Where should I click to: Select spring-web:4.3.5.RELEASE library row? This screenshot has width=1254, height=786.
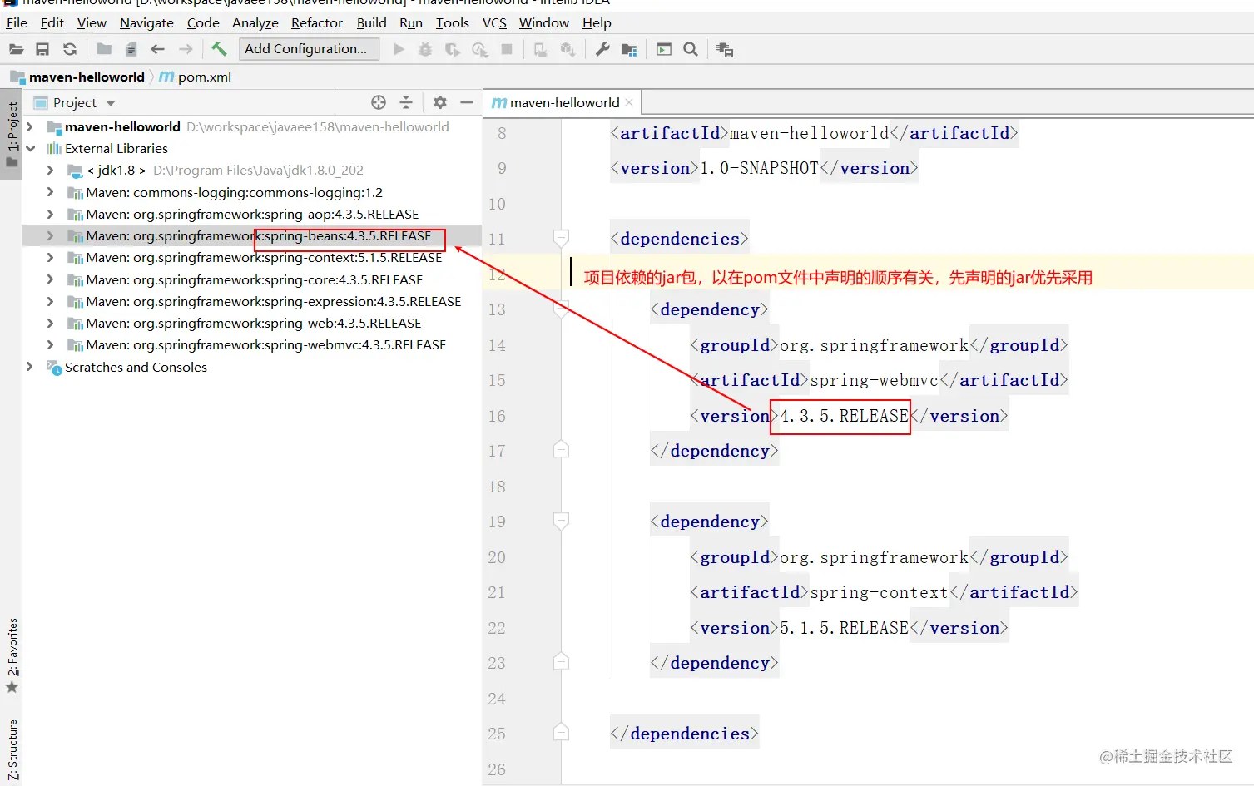(x=252, y=323)
